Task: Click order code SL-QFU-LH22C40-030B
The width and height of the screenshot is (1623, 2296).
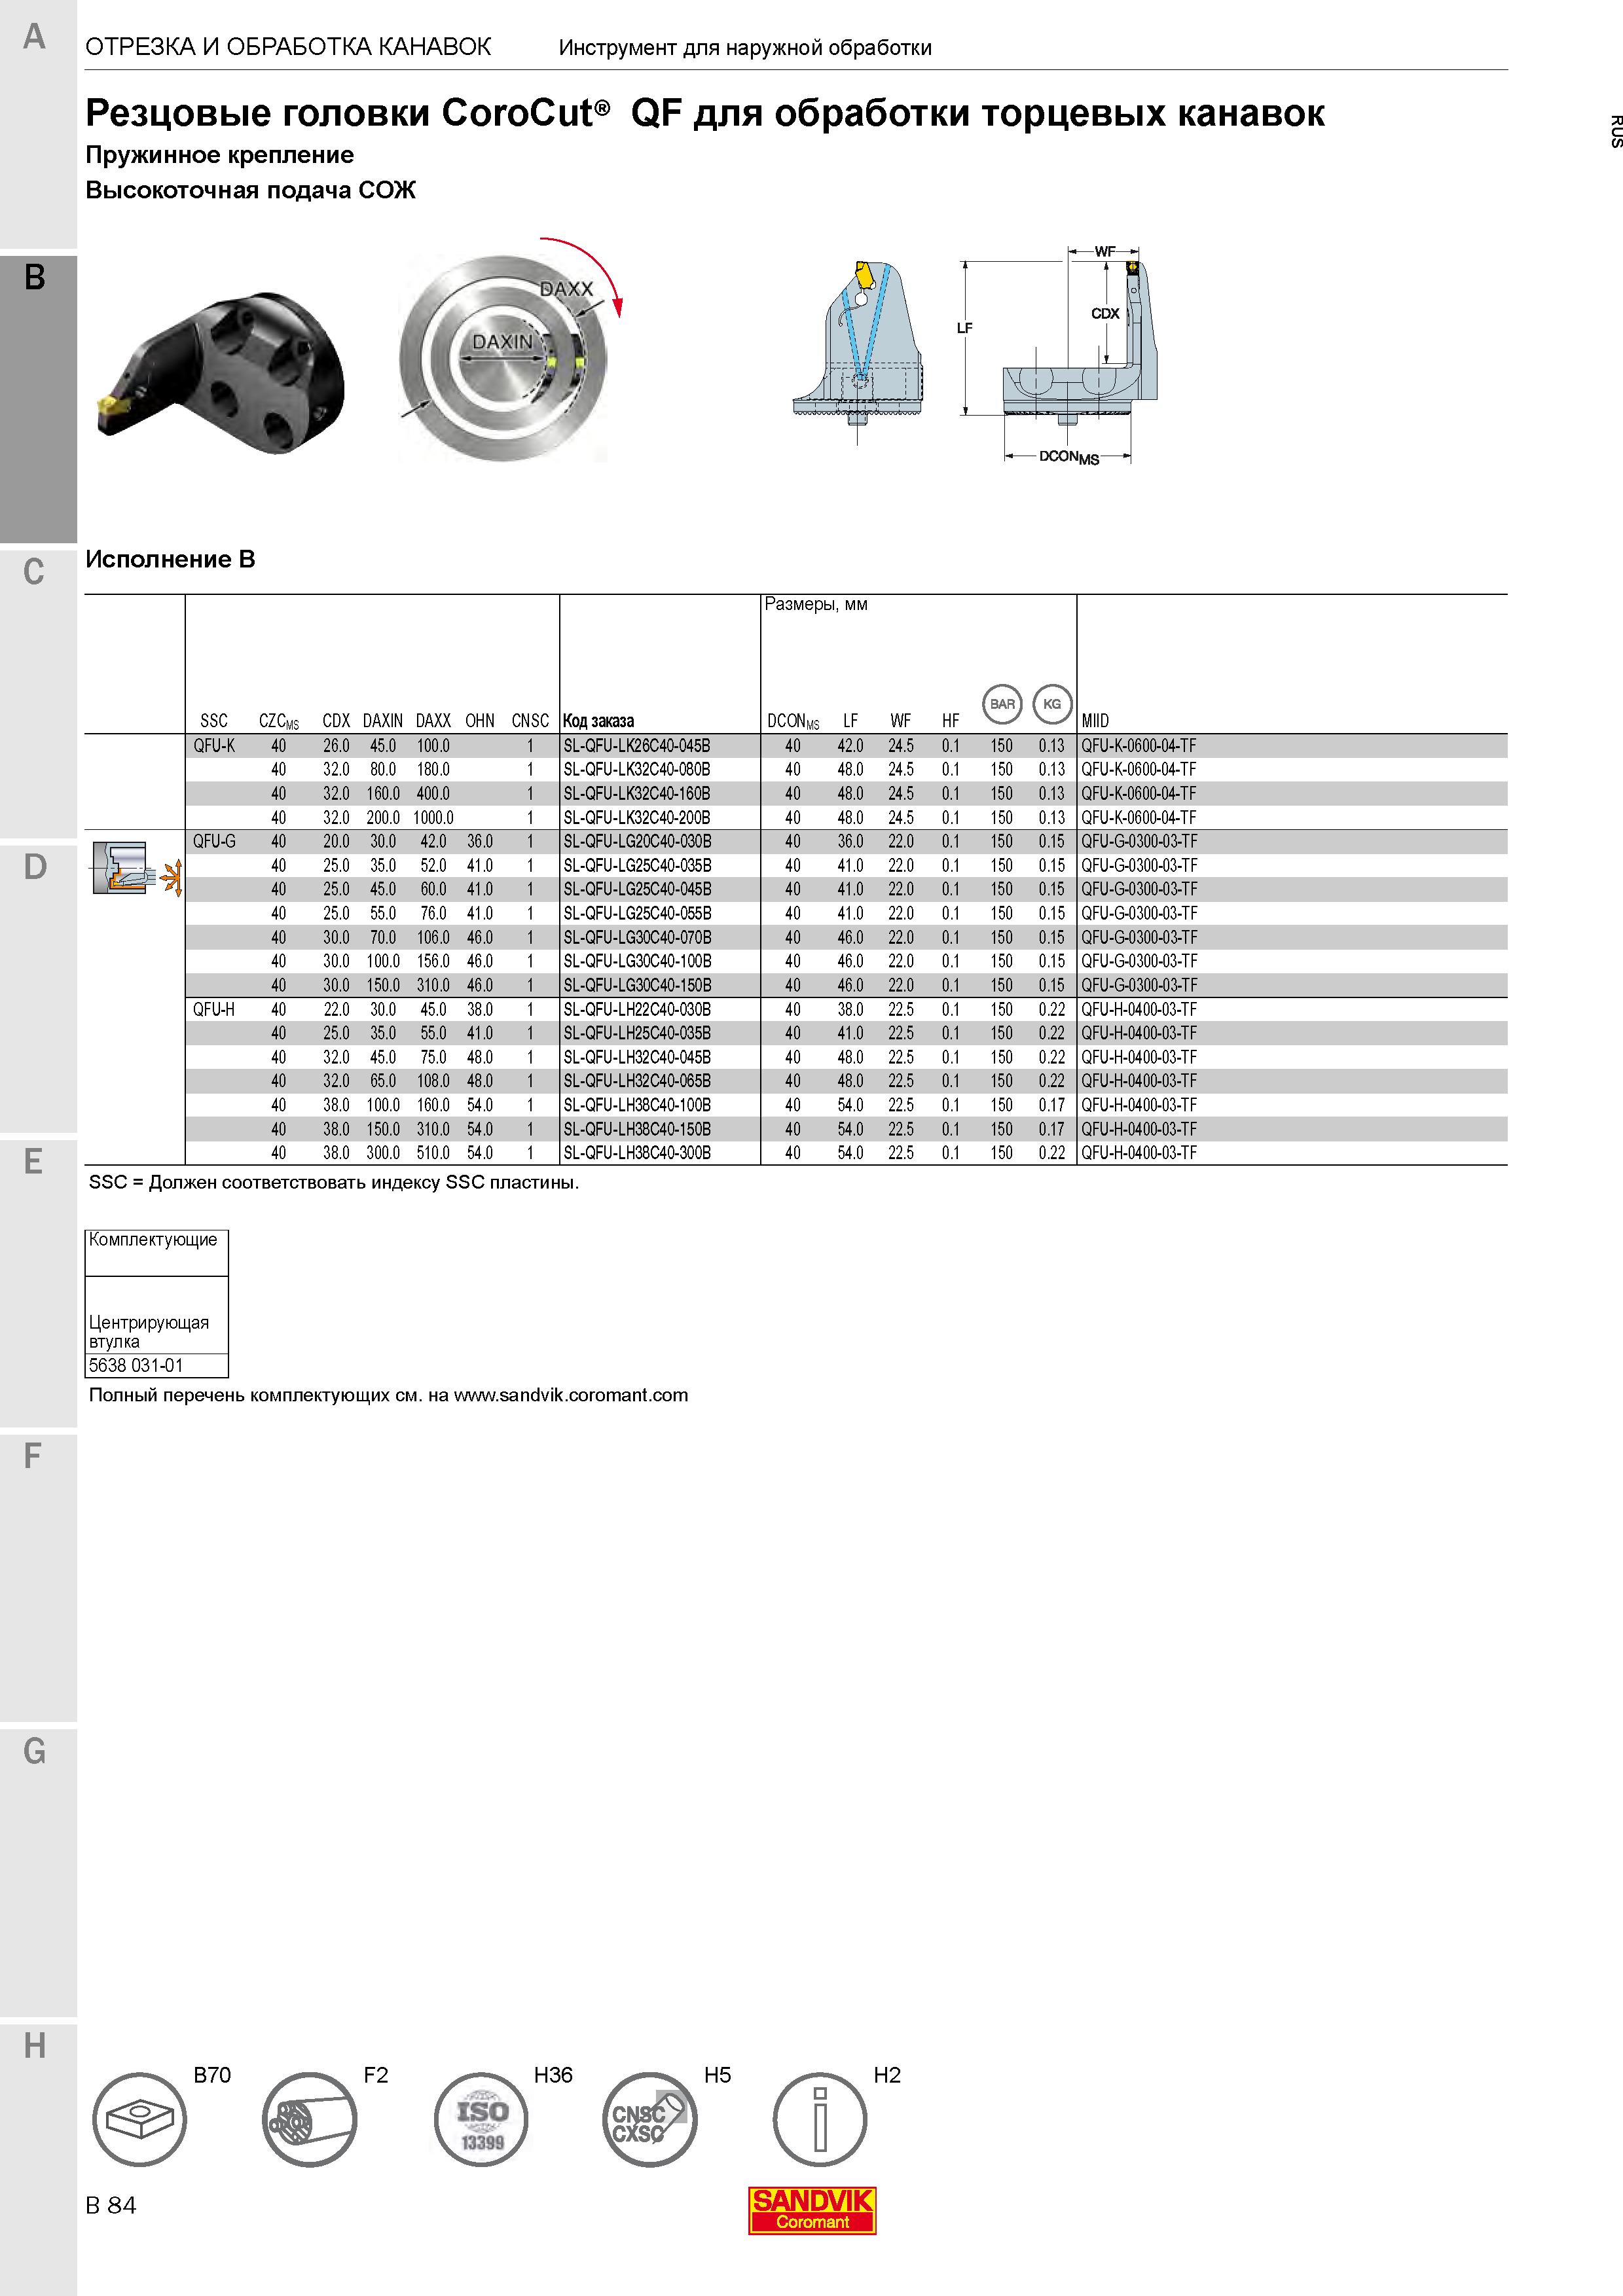Action: click(637, 1010)
